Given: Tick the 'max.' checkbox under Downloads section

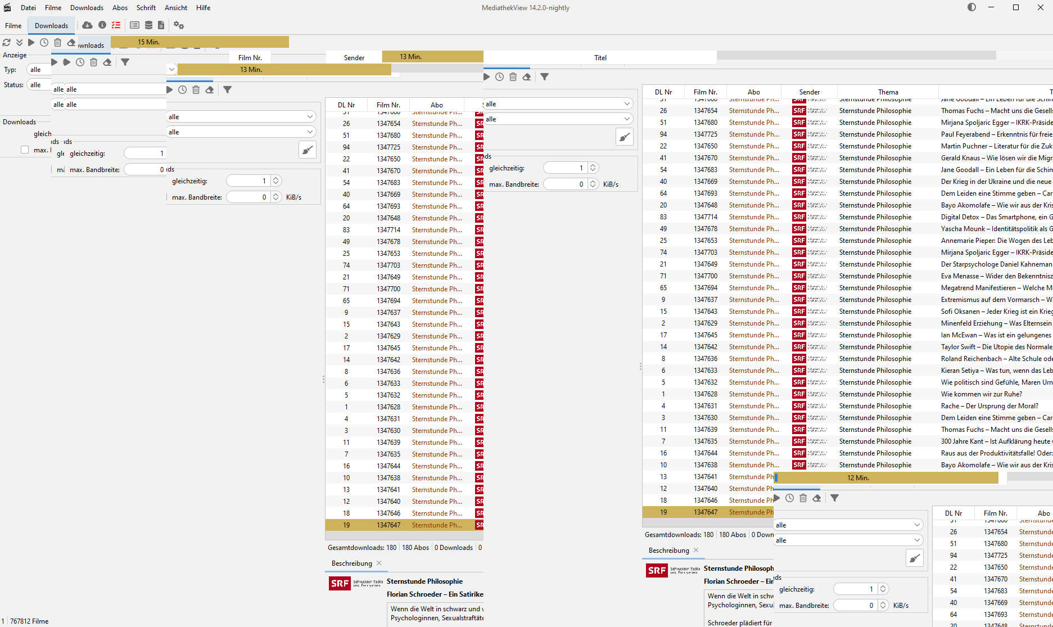Looking at the screenshot, I should click(x=24, y=150).
